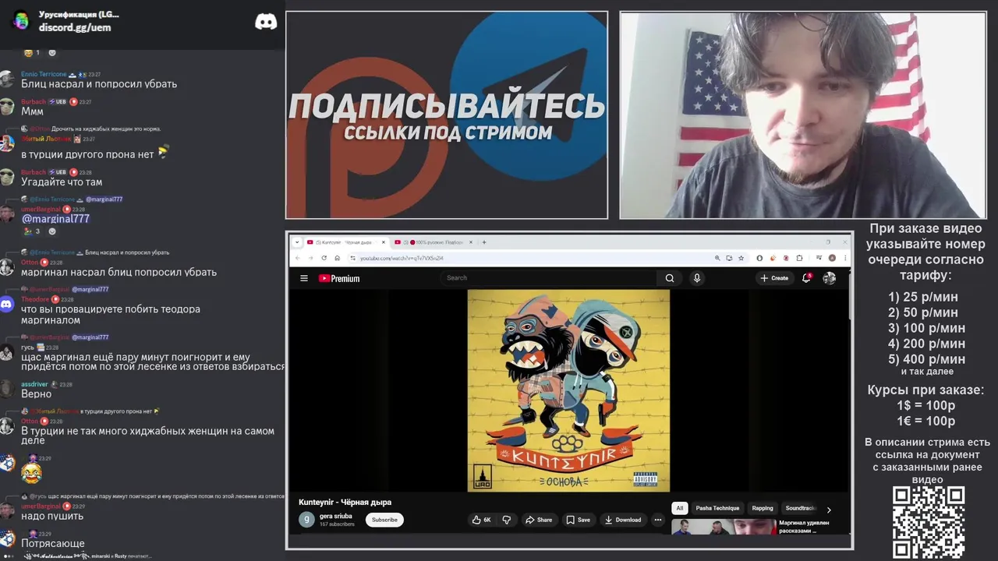Click the Chrome profile avatar icon

(832, 258)
